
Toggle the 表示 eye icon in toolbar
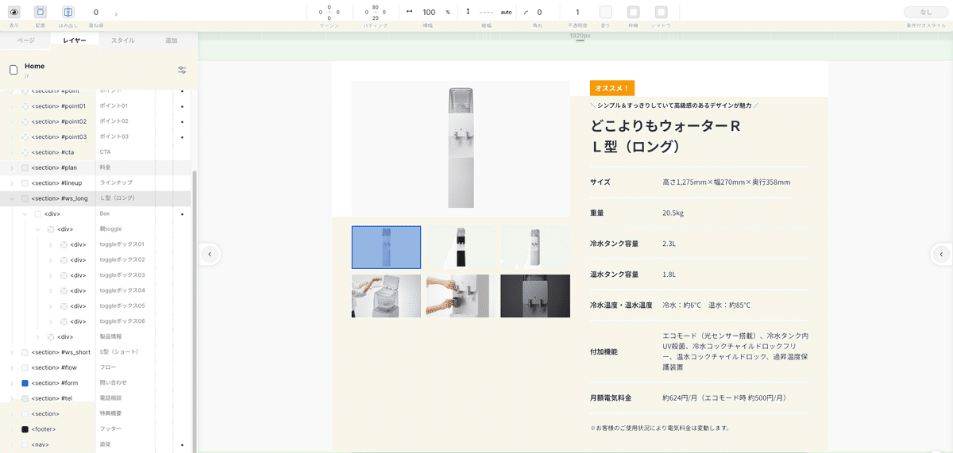point(14,12)
